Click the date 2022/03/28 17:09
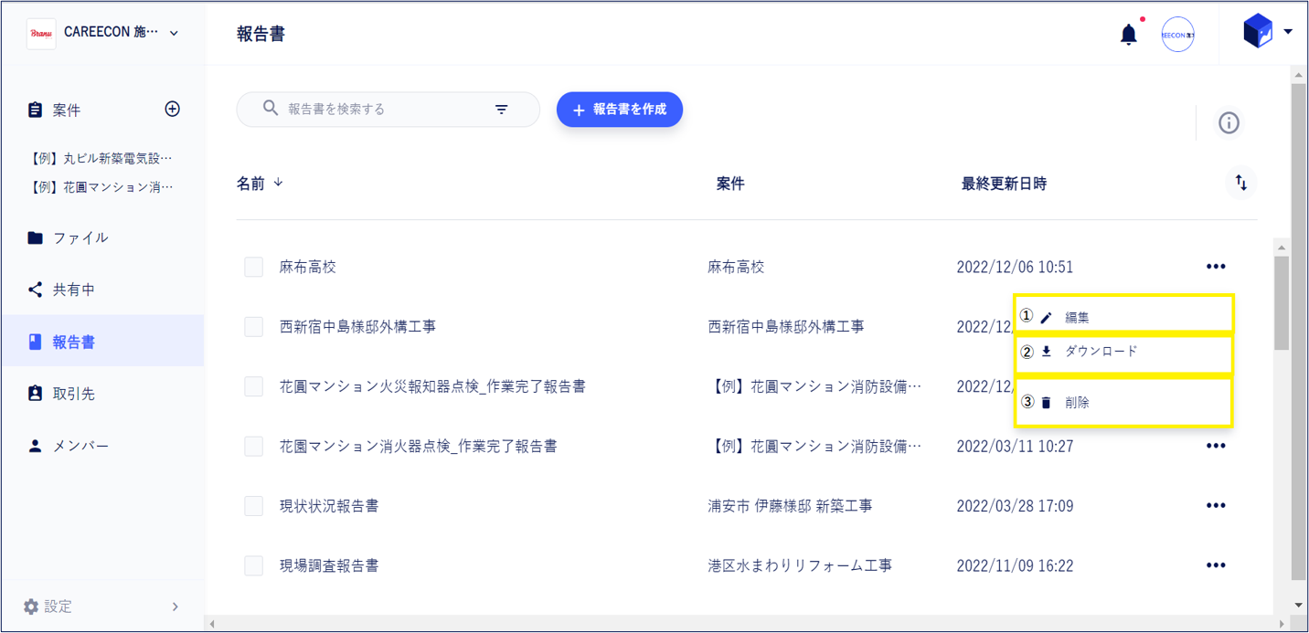 point(1015,505)
